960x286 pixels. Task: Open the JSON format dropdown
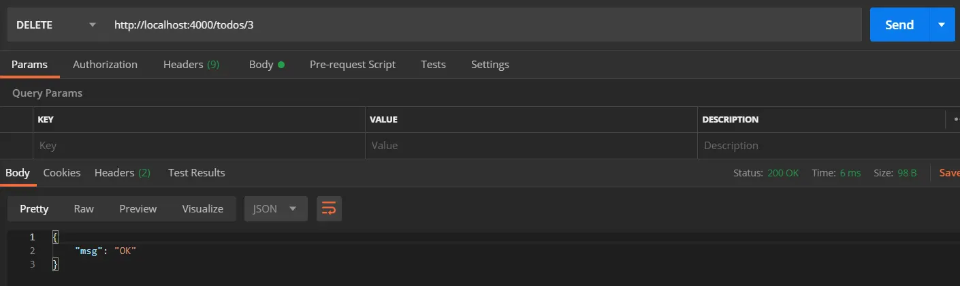275,209
